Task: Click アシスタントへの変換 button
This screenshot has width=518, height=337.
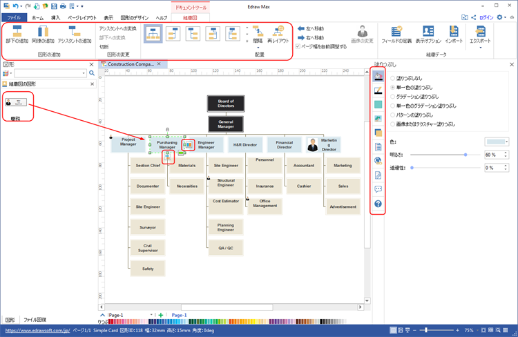Action: [x=117, y=29]
